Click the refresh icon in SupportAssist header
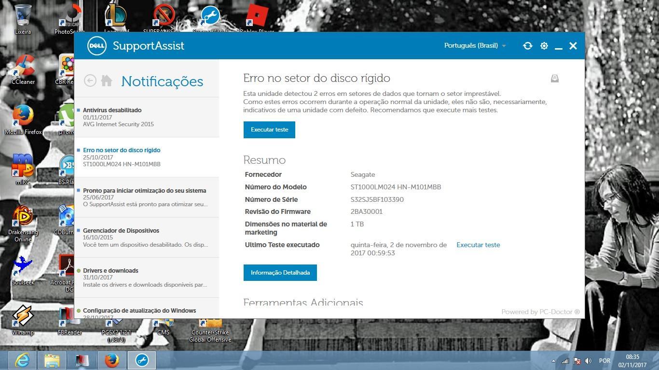This screenshot has height=370, width=659. tap(527, 46)
